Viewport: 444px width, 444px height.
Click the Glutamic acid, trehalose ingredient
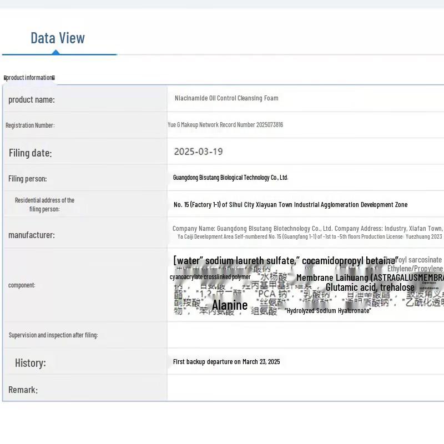tap(370, 287)
